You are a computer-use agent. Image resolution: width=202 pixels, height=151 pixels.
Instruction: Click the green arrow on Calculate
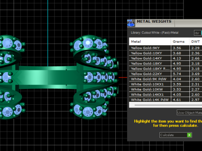189,135
